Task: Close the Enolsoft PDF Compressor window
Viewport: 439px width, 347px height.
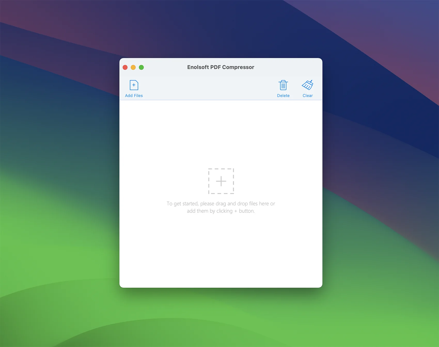Action: coord(125,67)
